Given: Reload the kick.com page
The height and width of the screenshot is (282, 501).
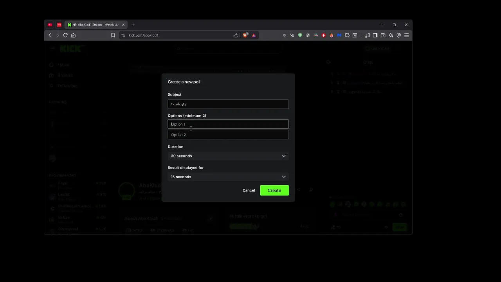Looking at the screenshot, I should point(65,35).
